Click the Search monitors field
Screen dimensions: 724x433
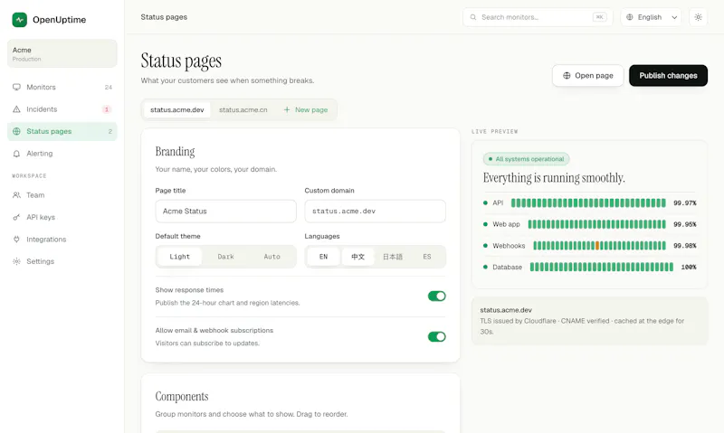538,17
